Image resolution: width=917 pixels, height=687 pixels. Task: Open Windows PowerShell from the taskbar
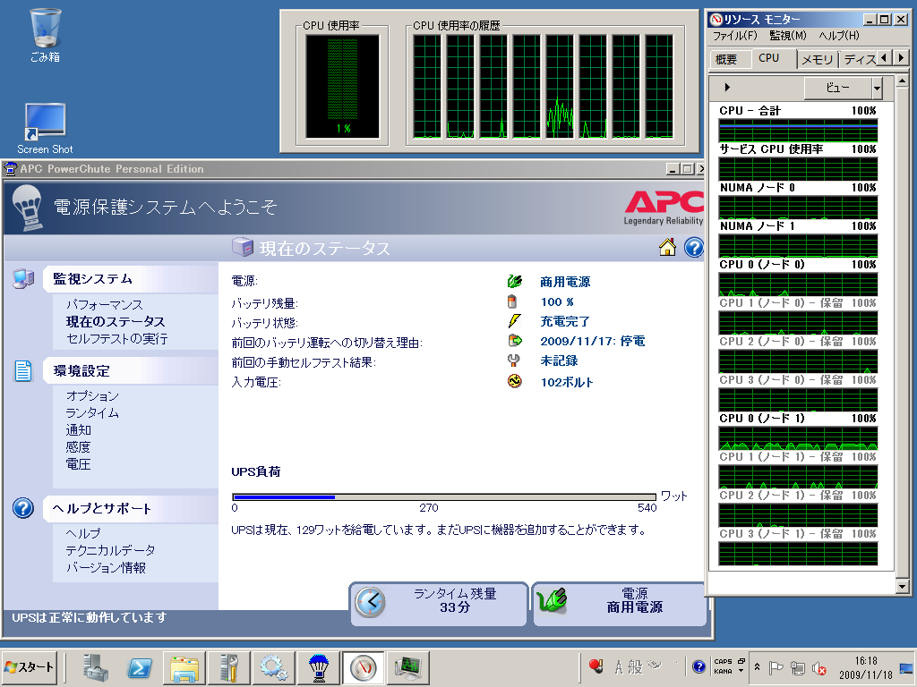click(139, 666)
